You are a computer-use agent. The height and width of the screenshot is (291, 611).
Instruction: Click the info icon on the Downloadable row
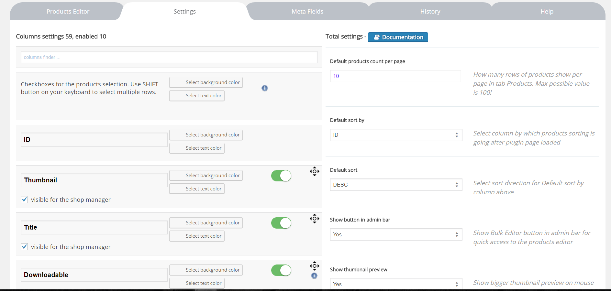click(x=314, y=276)
